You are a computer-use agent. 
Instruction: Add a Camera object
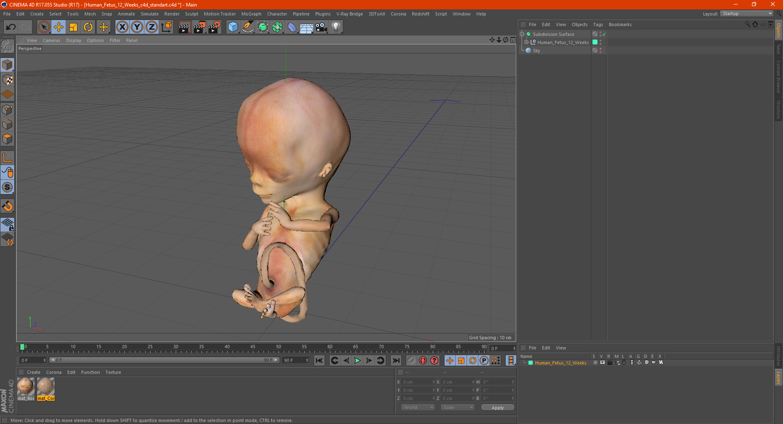(321, 27)
